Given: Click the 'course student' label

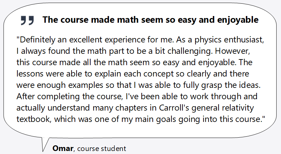Looking at the screenshot, I should tap(102, 149).
